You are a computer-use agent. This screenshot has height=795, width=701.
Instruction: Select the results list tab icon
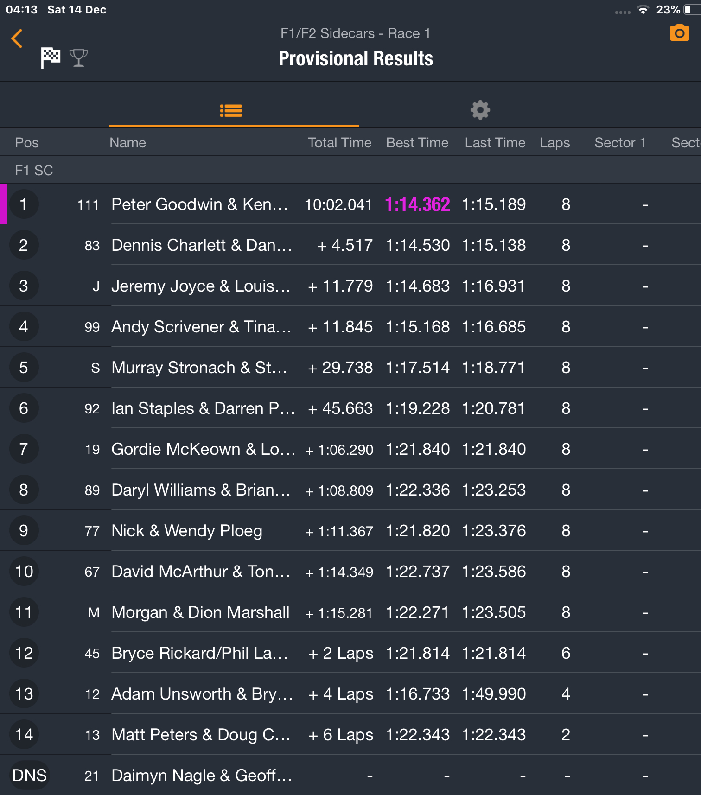231,111
